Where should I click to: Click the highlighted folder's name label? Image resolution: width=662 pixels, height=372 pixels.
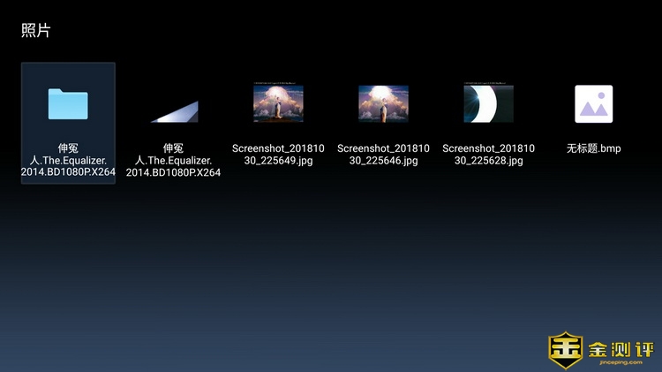(68, 160)
